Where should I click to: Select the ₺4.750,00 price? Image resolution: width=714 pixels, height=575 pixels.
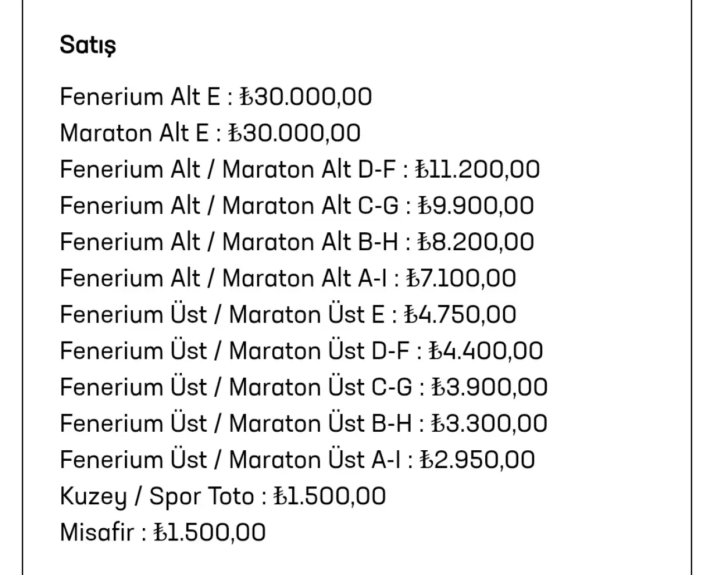pos(460,315)
